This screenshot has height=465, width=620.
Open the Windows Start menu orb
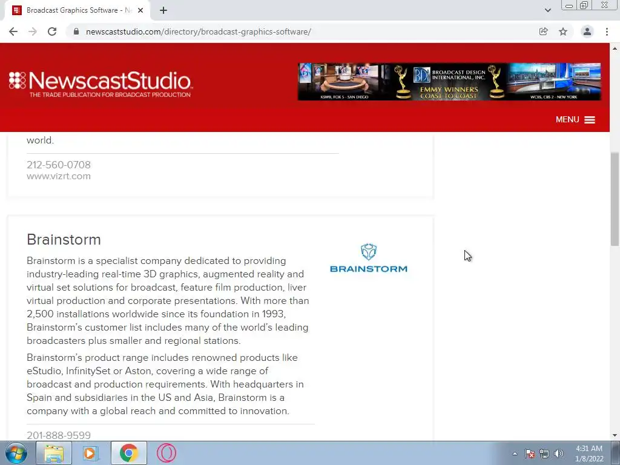point(16,453)
